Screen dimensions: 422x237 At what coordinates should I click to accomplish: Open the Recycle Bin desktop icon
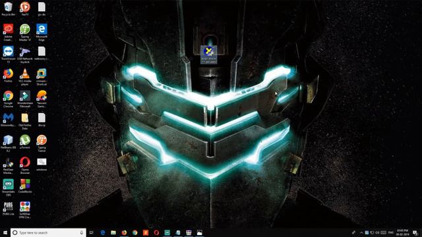click(x=9, y=9)
